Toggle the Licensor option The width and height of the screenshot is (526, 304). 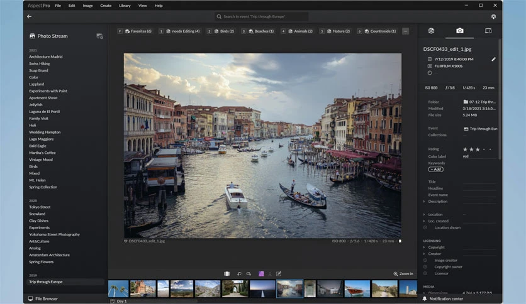[425, 273]
